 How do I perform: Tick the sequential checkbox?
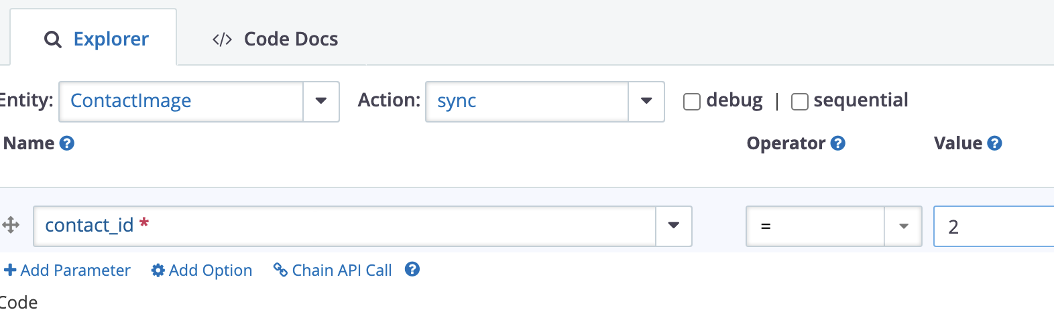pyautogui.click(x=800, y=102)
